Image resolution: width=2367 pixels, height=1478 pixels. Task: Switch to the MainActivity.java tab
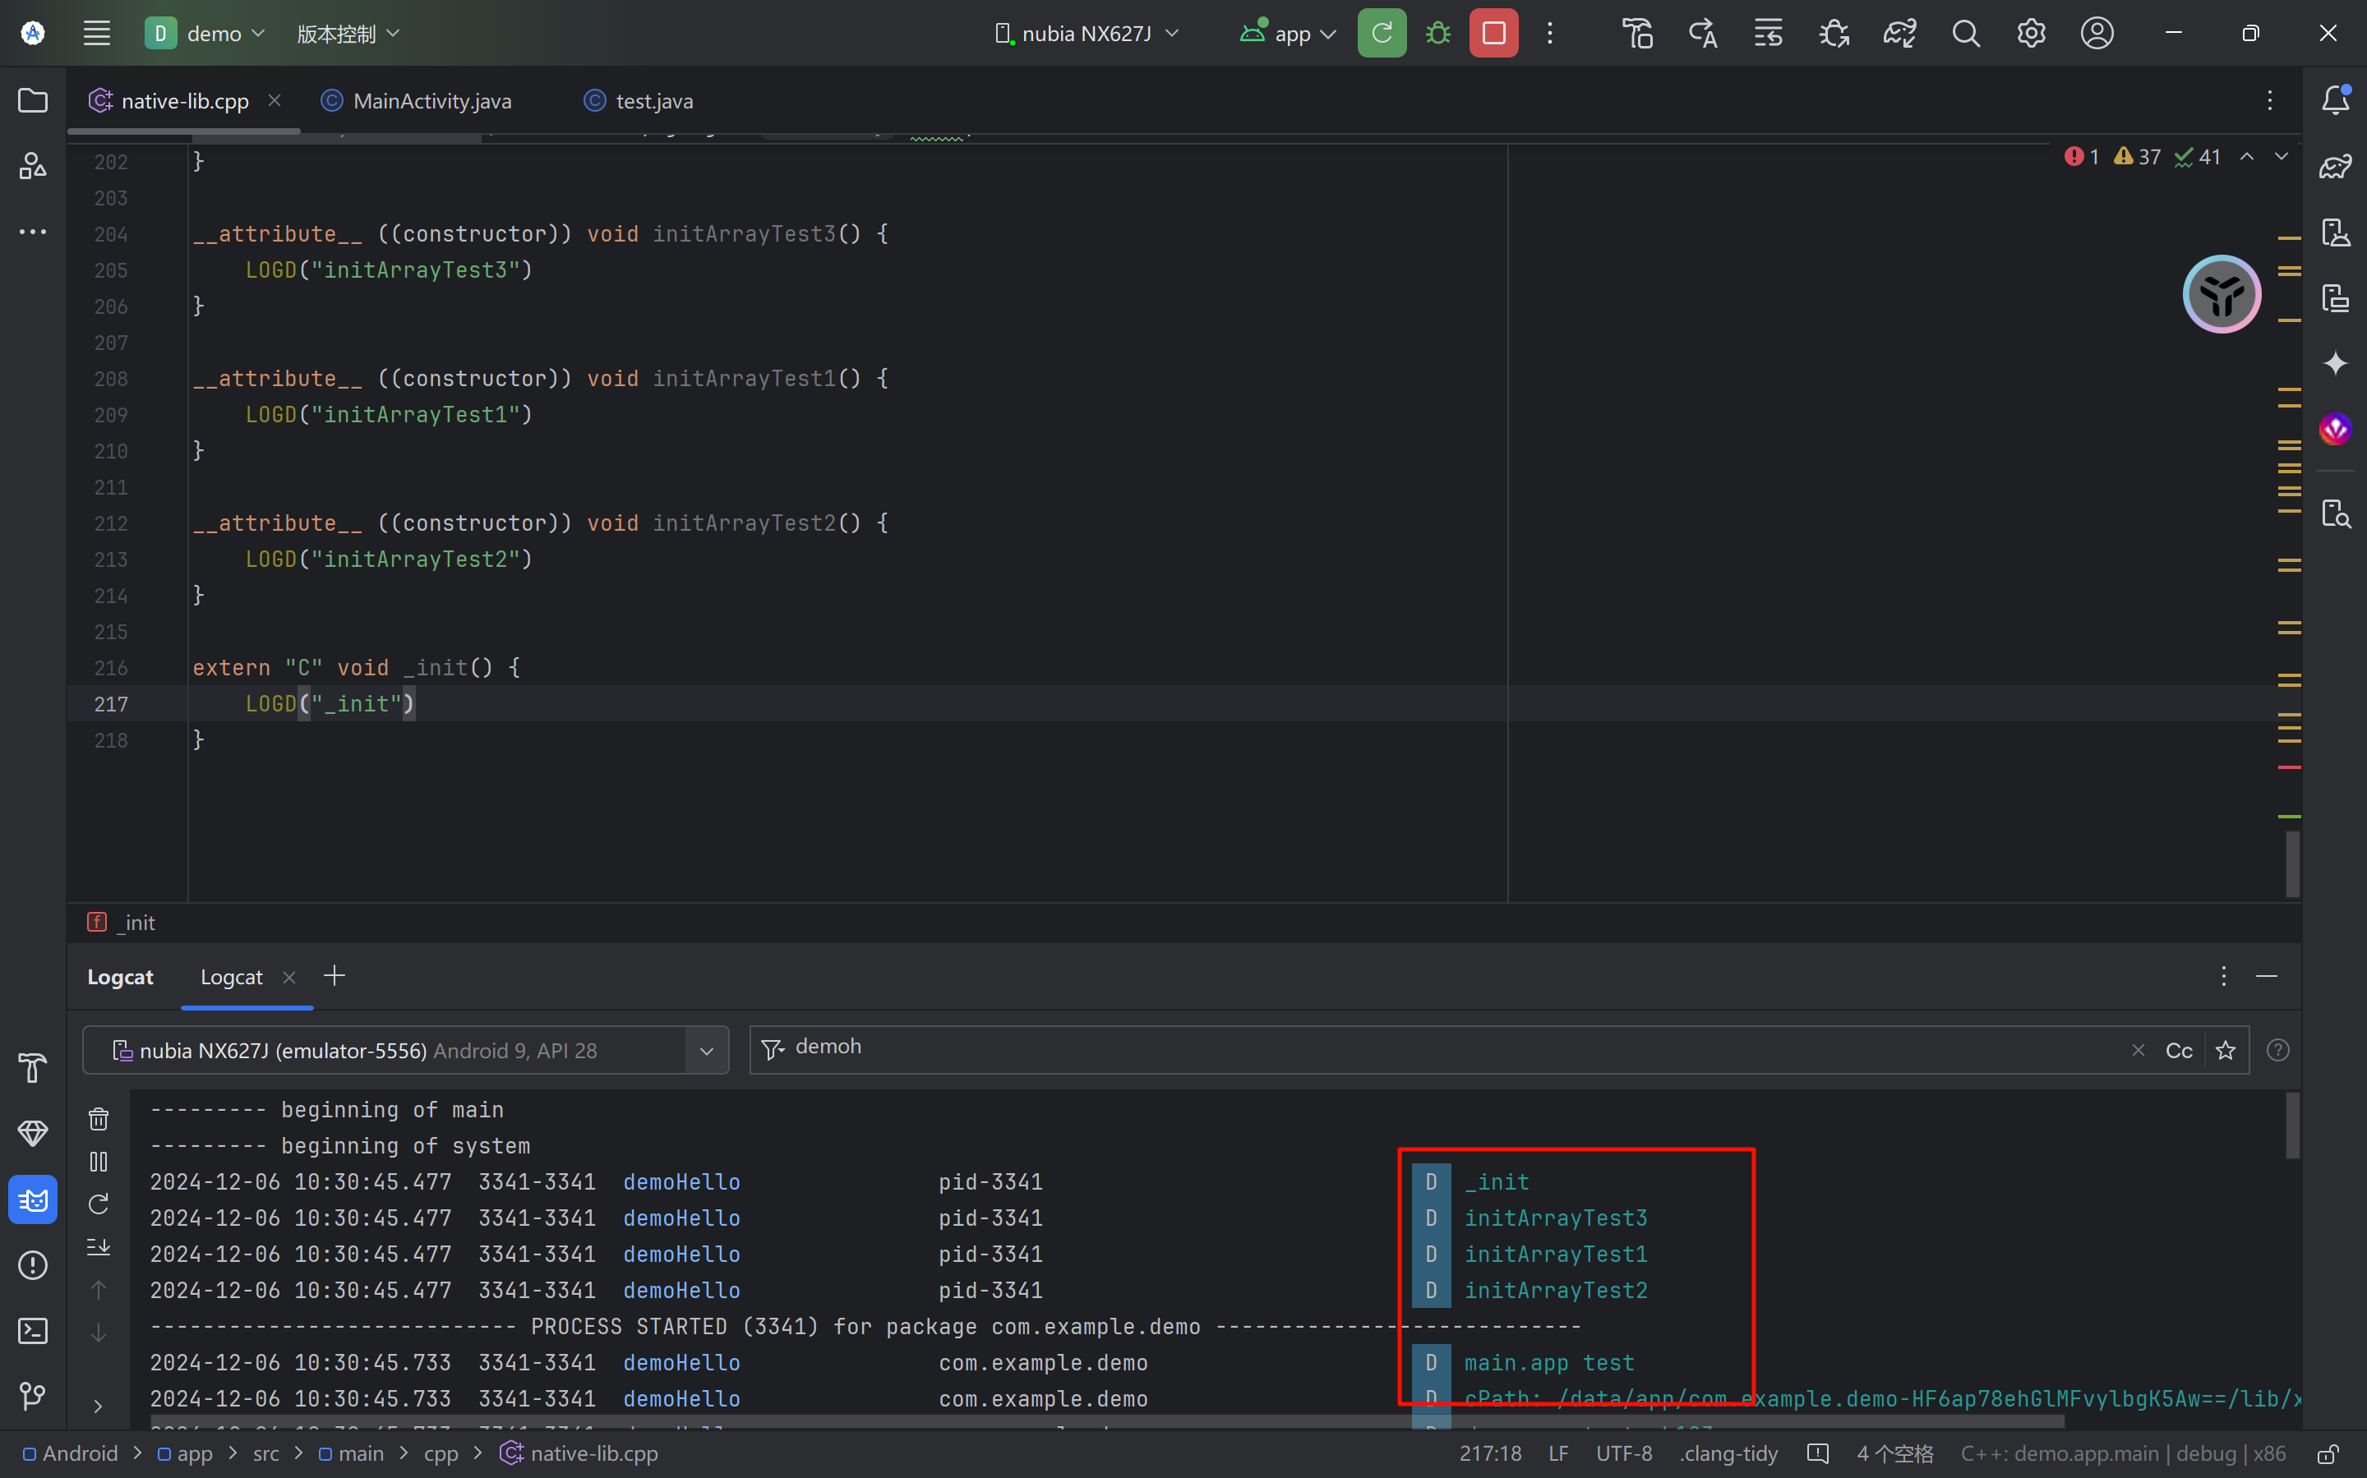coord(431,101)
